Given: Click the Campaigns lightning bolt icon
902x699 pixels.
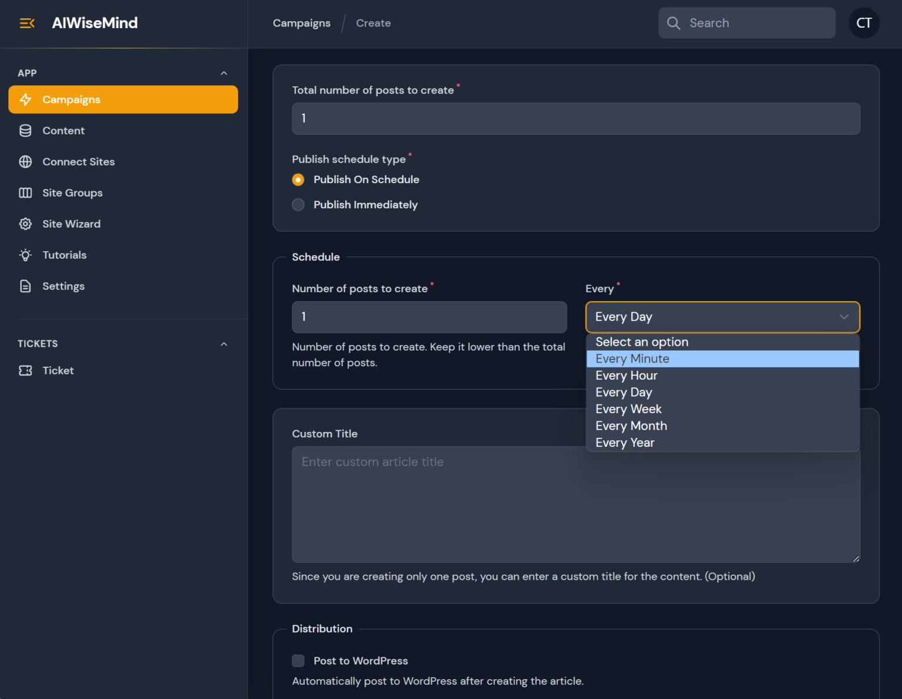Looking at the screenshot, I should (x=25, y=99).
